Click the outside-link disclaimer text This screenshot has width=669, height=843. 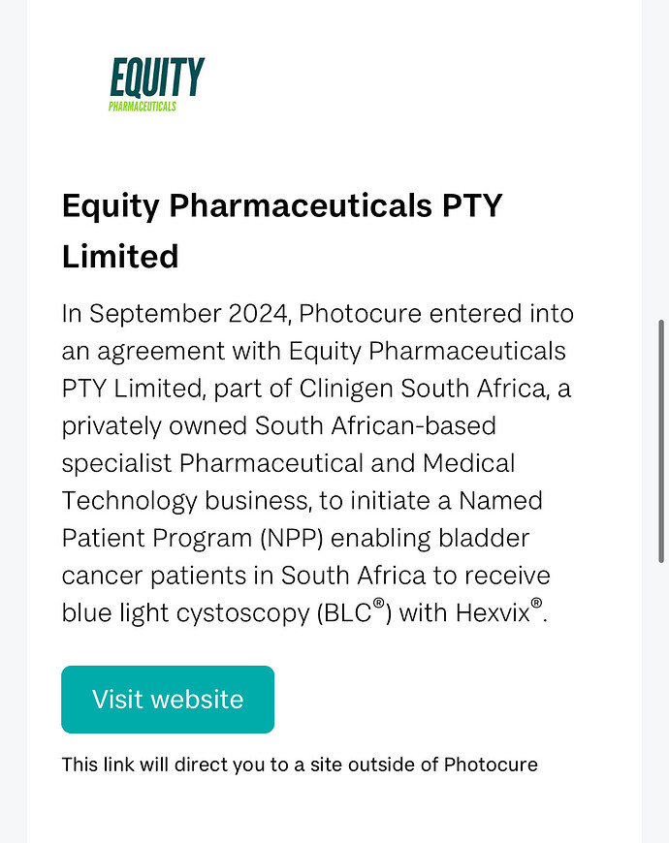click(300, 765)
